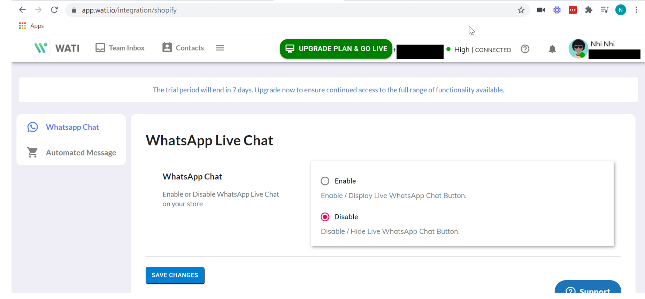Save changes to chat settings

(175, 275)
